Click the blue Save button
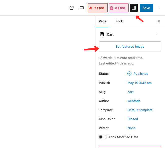This screenshot has height=148, width=165. 146,8
